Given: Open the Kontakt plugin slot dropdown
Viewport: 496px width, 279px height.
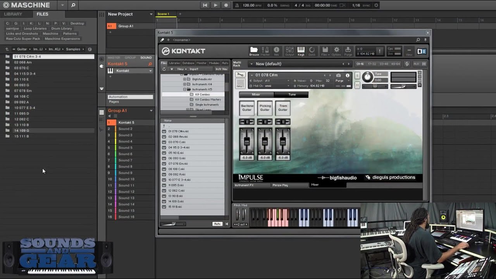Looking at the screenshot, I should pos(150,71).
